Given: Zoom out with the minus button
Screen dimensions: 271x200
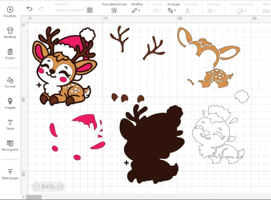Looking at the screenshot, I should coord(36,187).
